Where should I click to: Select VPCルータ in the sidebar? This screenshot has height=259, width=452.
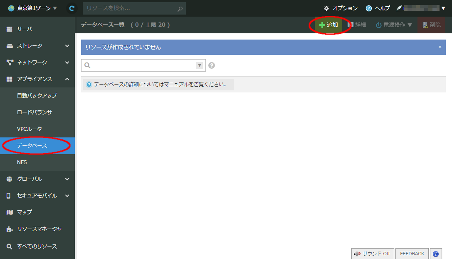click(x=30, y=129)
